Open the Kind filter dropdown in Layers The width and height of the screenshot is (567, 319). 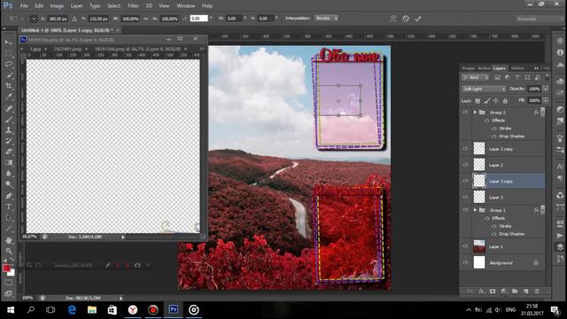point(475,77)
